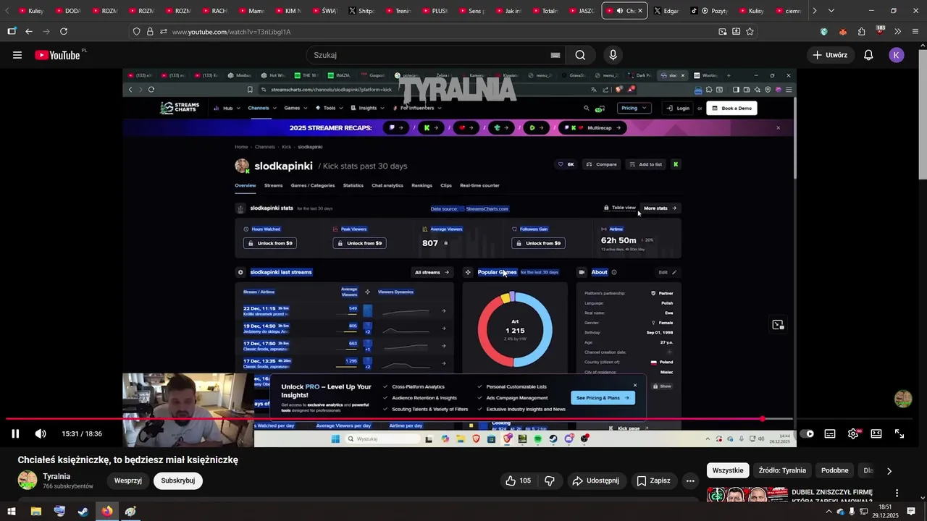Viewport: 927px width, 521px height.
Task: Open YouTube notifications bell
Action: point(868,55)
